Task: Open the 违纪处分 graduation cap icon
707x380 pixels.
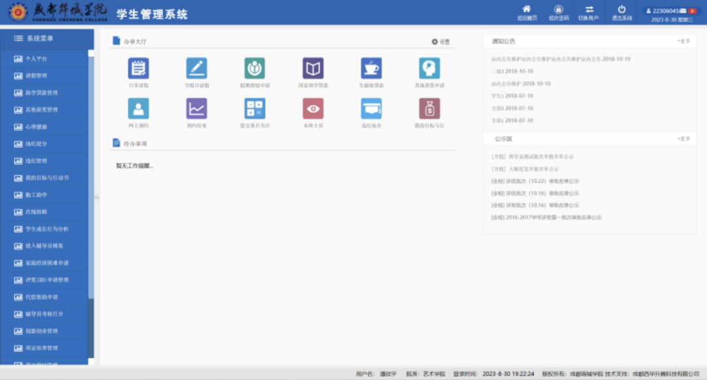Action: coord(371,109)
